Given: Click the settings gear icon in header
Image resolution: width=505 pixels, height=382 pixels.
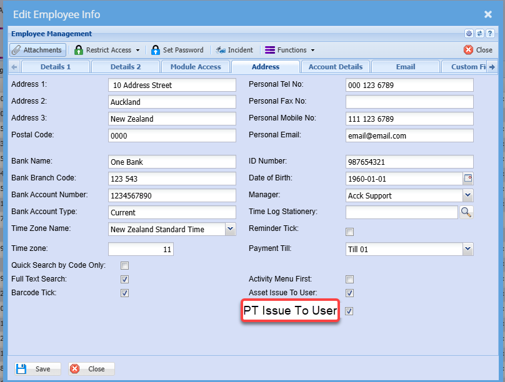Looking at the screenshot, I should coord(469,34).
